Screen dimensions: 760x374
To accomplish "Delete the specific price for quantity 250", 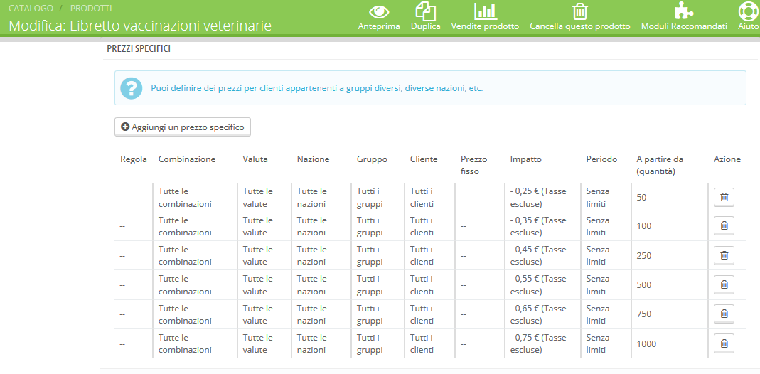I will 724,255.
